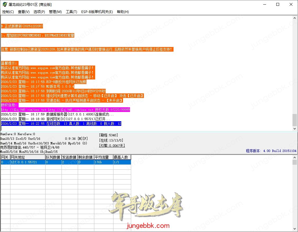Click the log panel scroll-up arrow
Viewport: 298px width, 232px height.
295,18
